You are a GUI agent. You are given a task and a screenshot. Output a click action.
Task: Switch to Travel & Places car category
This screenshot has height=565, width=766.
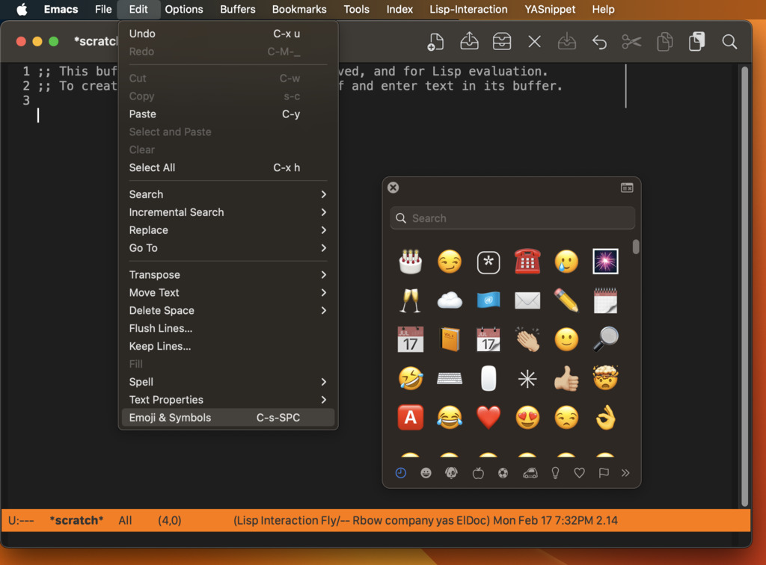[530, 473]
